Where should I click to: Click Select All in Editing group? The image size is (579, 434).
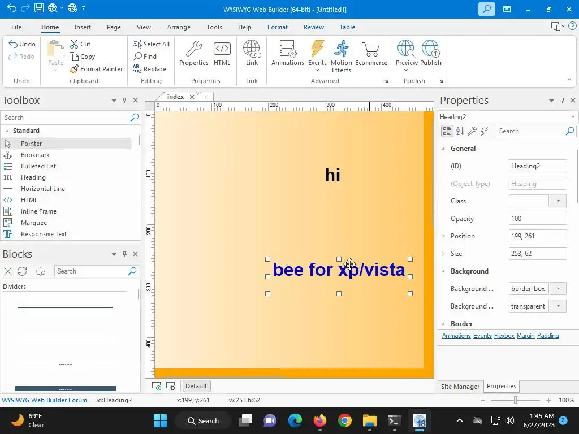(151, 44)
